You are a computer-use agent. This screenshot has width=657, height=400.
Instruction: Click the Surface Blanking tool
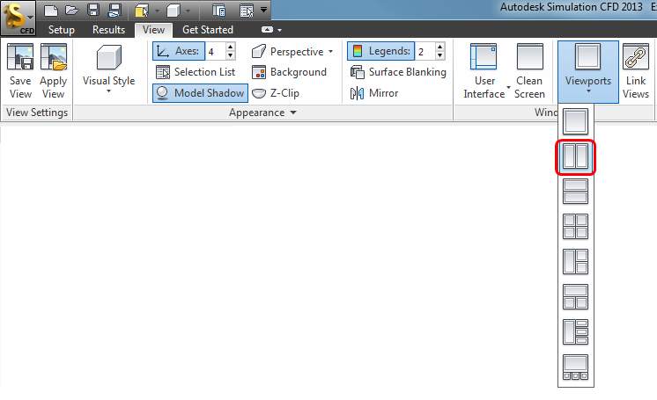coord(398,72)
